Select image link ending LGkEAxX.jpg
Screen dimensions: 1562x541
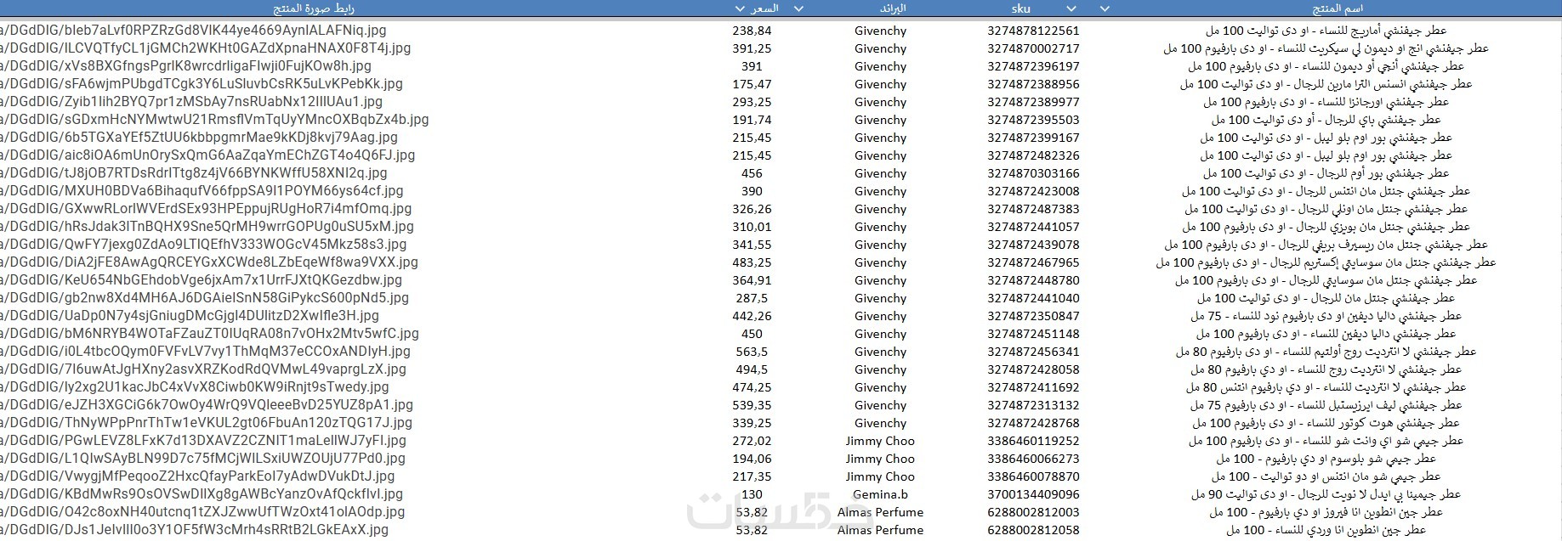(194, 530)
